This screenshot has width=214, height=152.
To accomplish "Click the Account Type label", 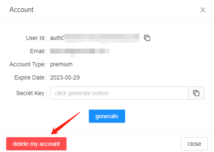I will [28, 64].
